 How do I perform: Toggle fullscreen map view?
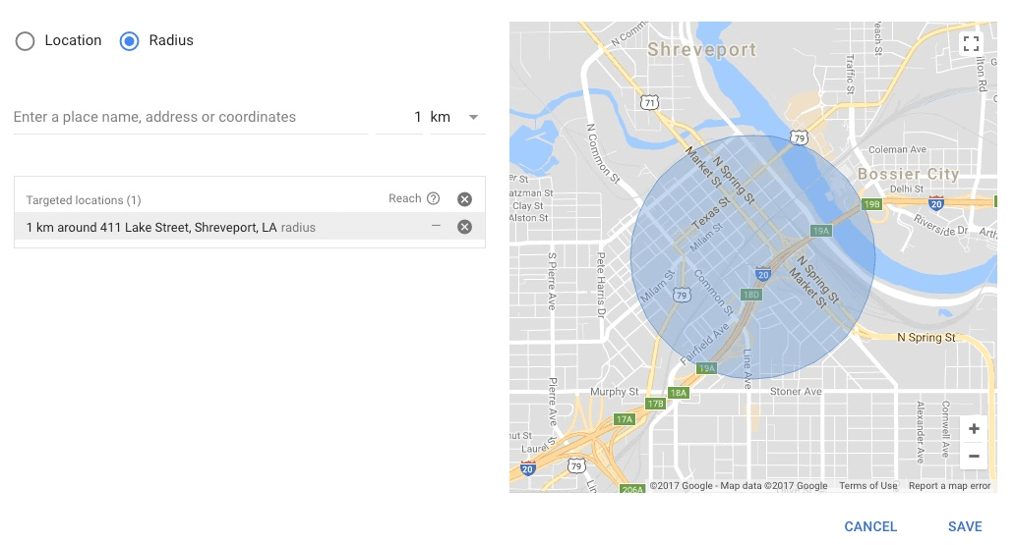pos(971,43)
